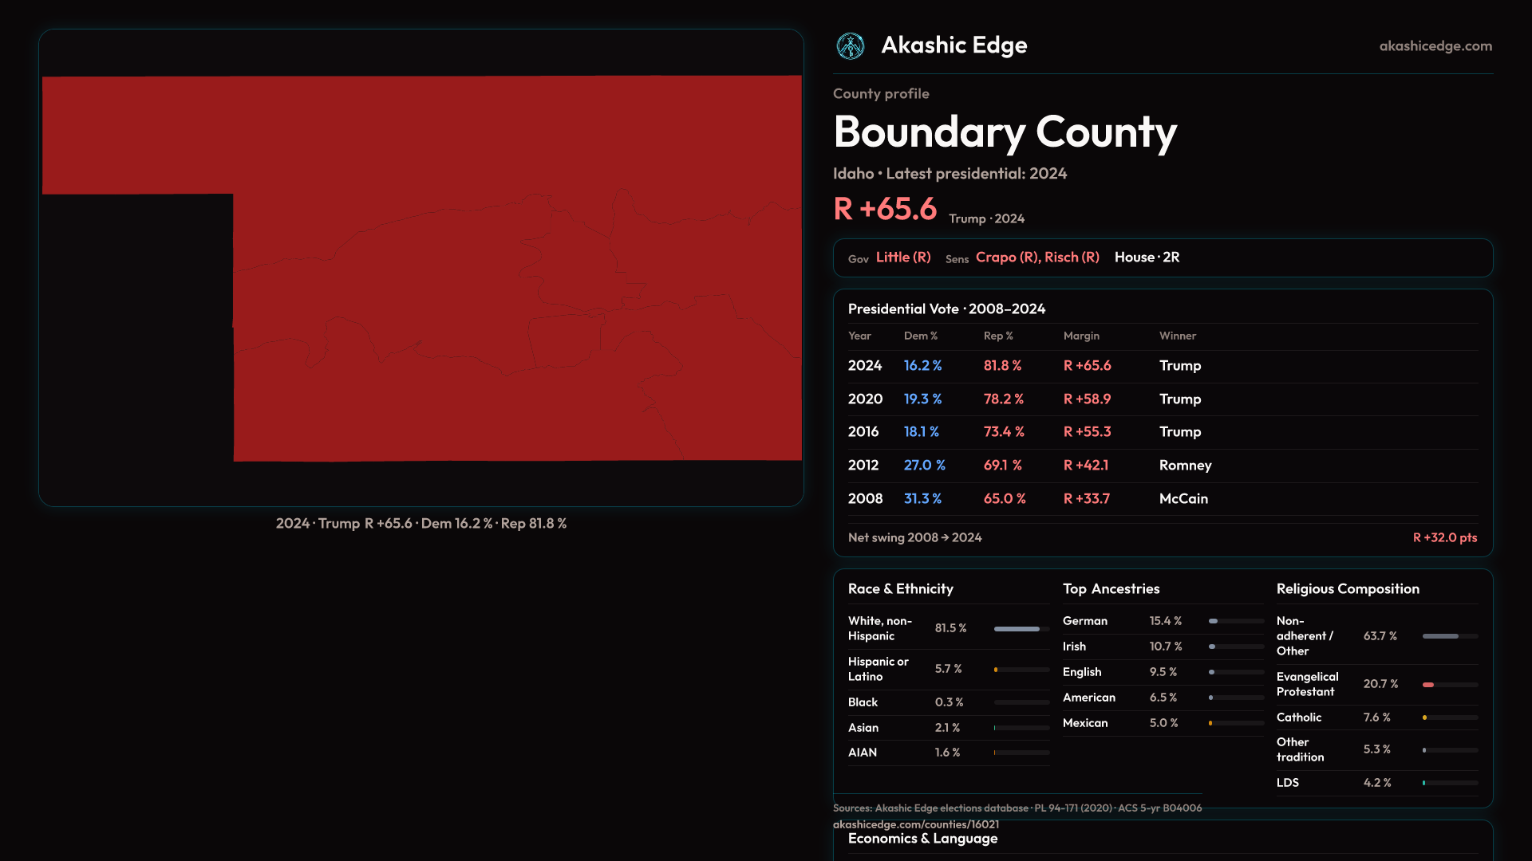Image resolution: width=1532 pixels, height=861 pixels.
Task: Click the Akashic Edge logo icon
Action: pyautogui.click(x=850, y=46)
